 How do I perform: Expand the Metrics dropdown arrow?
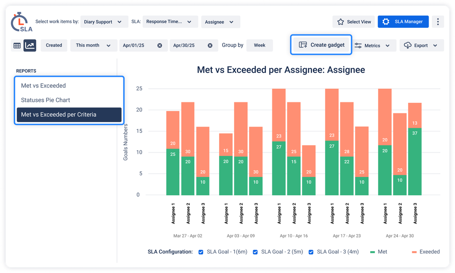point(388,45)
